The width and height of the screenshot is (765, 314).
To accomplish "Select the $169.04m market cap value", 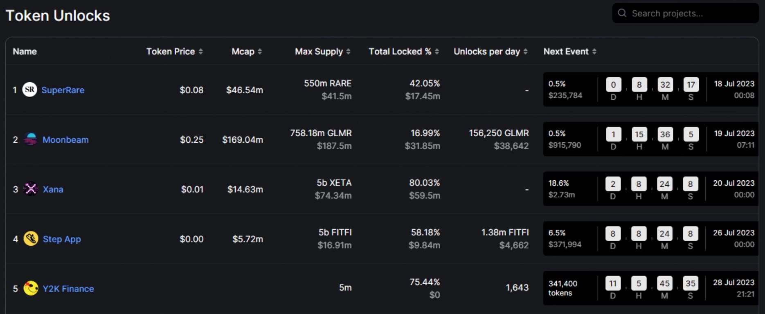I will click(x=243, y=139).
